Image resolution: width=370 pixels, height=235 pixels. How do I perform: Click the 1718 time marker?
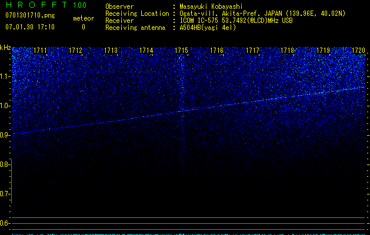click(288, 51)
